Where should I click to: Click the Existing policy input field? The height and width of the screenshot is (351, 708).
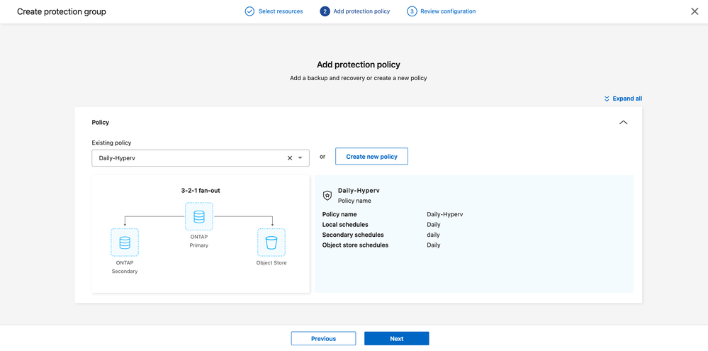188,158
